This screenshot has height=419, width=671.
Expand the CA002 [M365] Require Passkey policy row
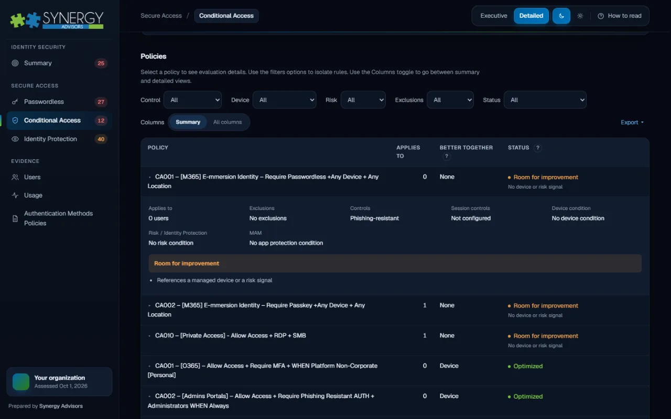(x=395, y=310)
